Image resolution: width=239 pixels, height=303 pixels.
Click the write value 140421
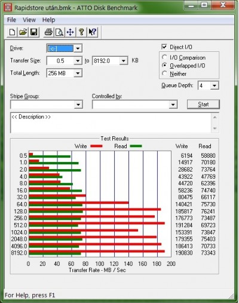[183, 204]
